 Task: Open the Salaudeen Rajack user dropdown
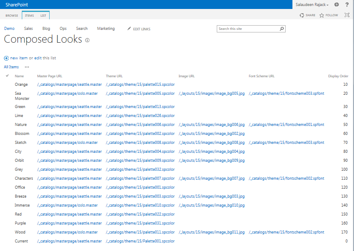pos(312,5)
